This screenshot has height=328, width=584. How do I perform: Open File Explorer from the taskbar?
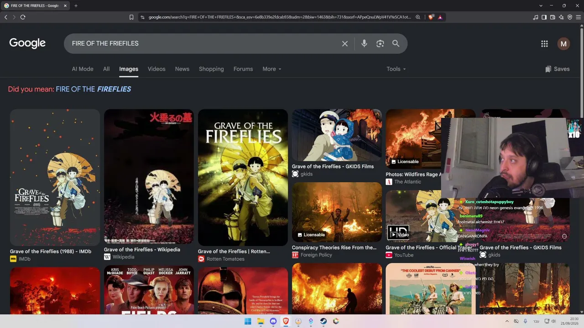[x=261, y=321]
